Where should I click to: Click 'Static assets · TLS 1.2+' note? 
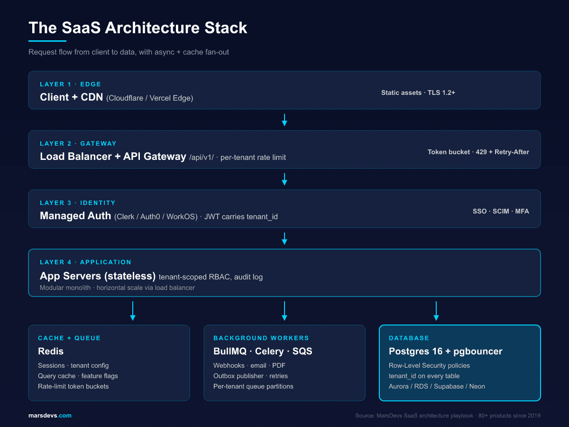pyautogui.click(x=418, y=93)
